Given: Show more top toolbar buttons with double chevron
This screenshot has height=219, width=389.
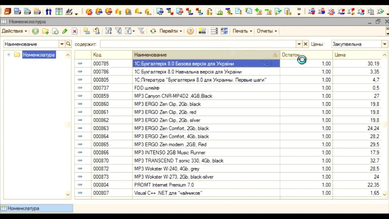Looking at the screenshot, I should (299, 10).
